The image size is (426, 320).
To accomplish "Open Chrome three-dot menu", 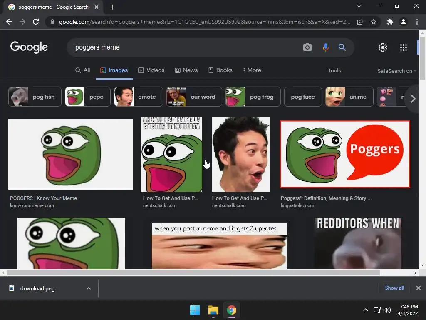I will point(417,22).
